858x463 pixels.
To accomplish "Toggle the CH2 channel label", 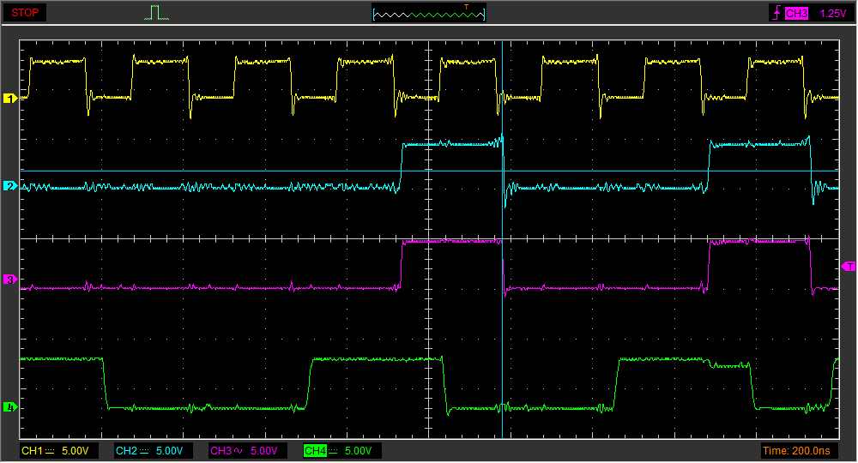I will coord(126,451).
